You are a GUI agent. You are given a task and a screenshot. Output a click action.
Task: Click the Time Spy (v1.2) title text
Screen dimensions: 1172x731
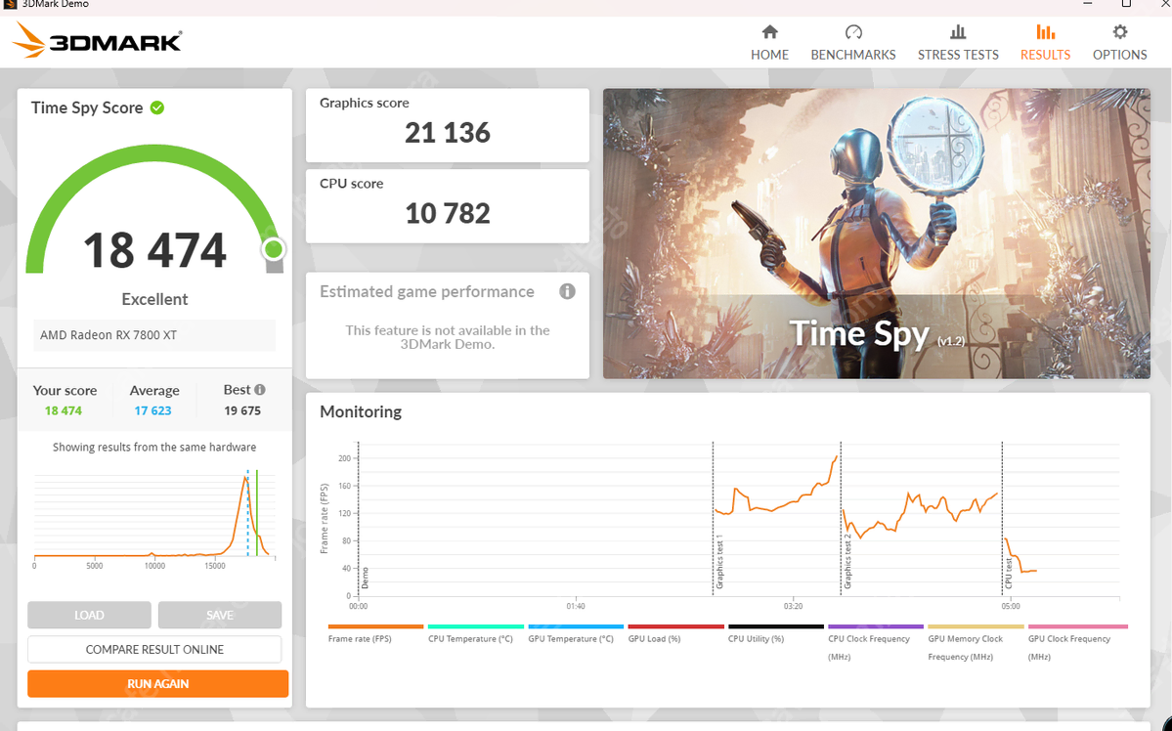coord(877,334)
